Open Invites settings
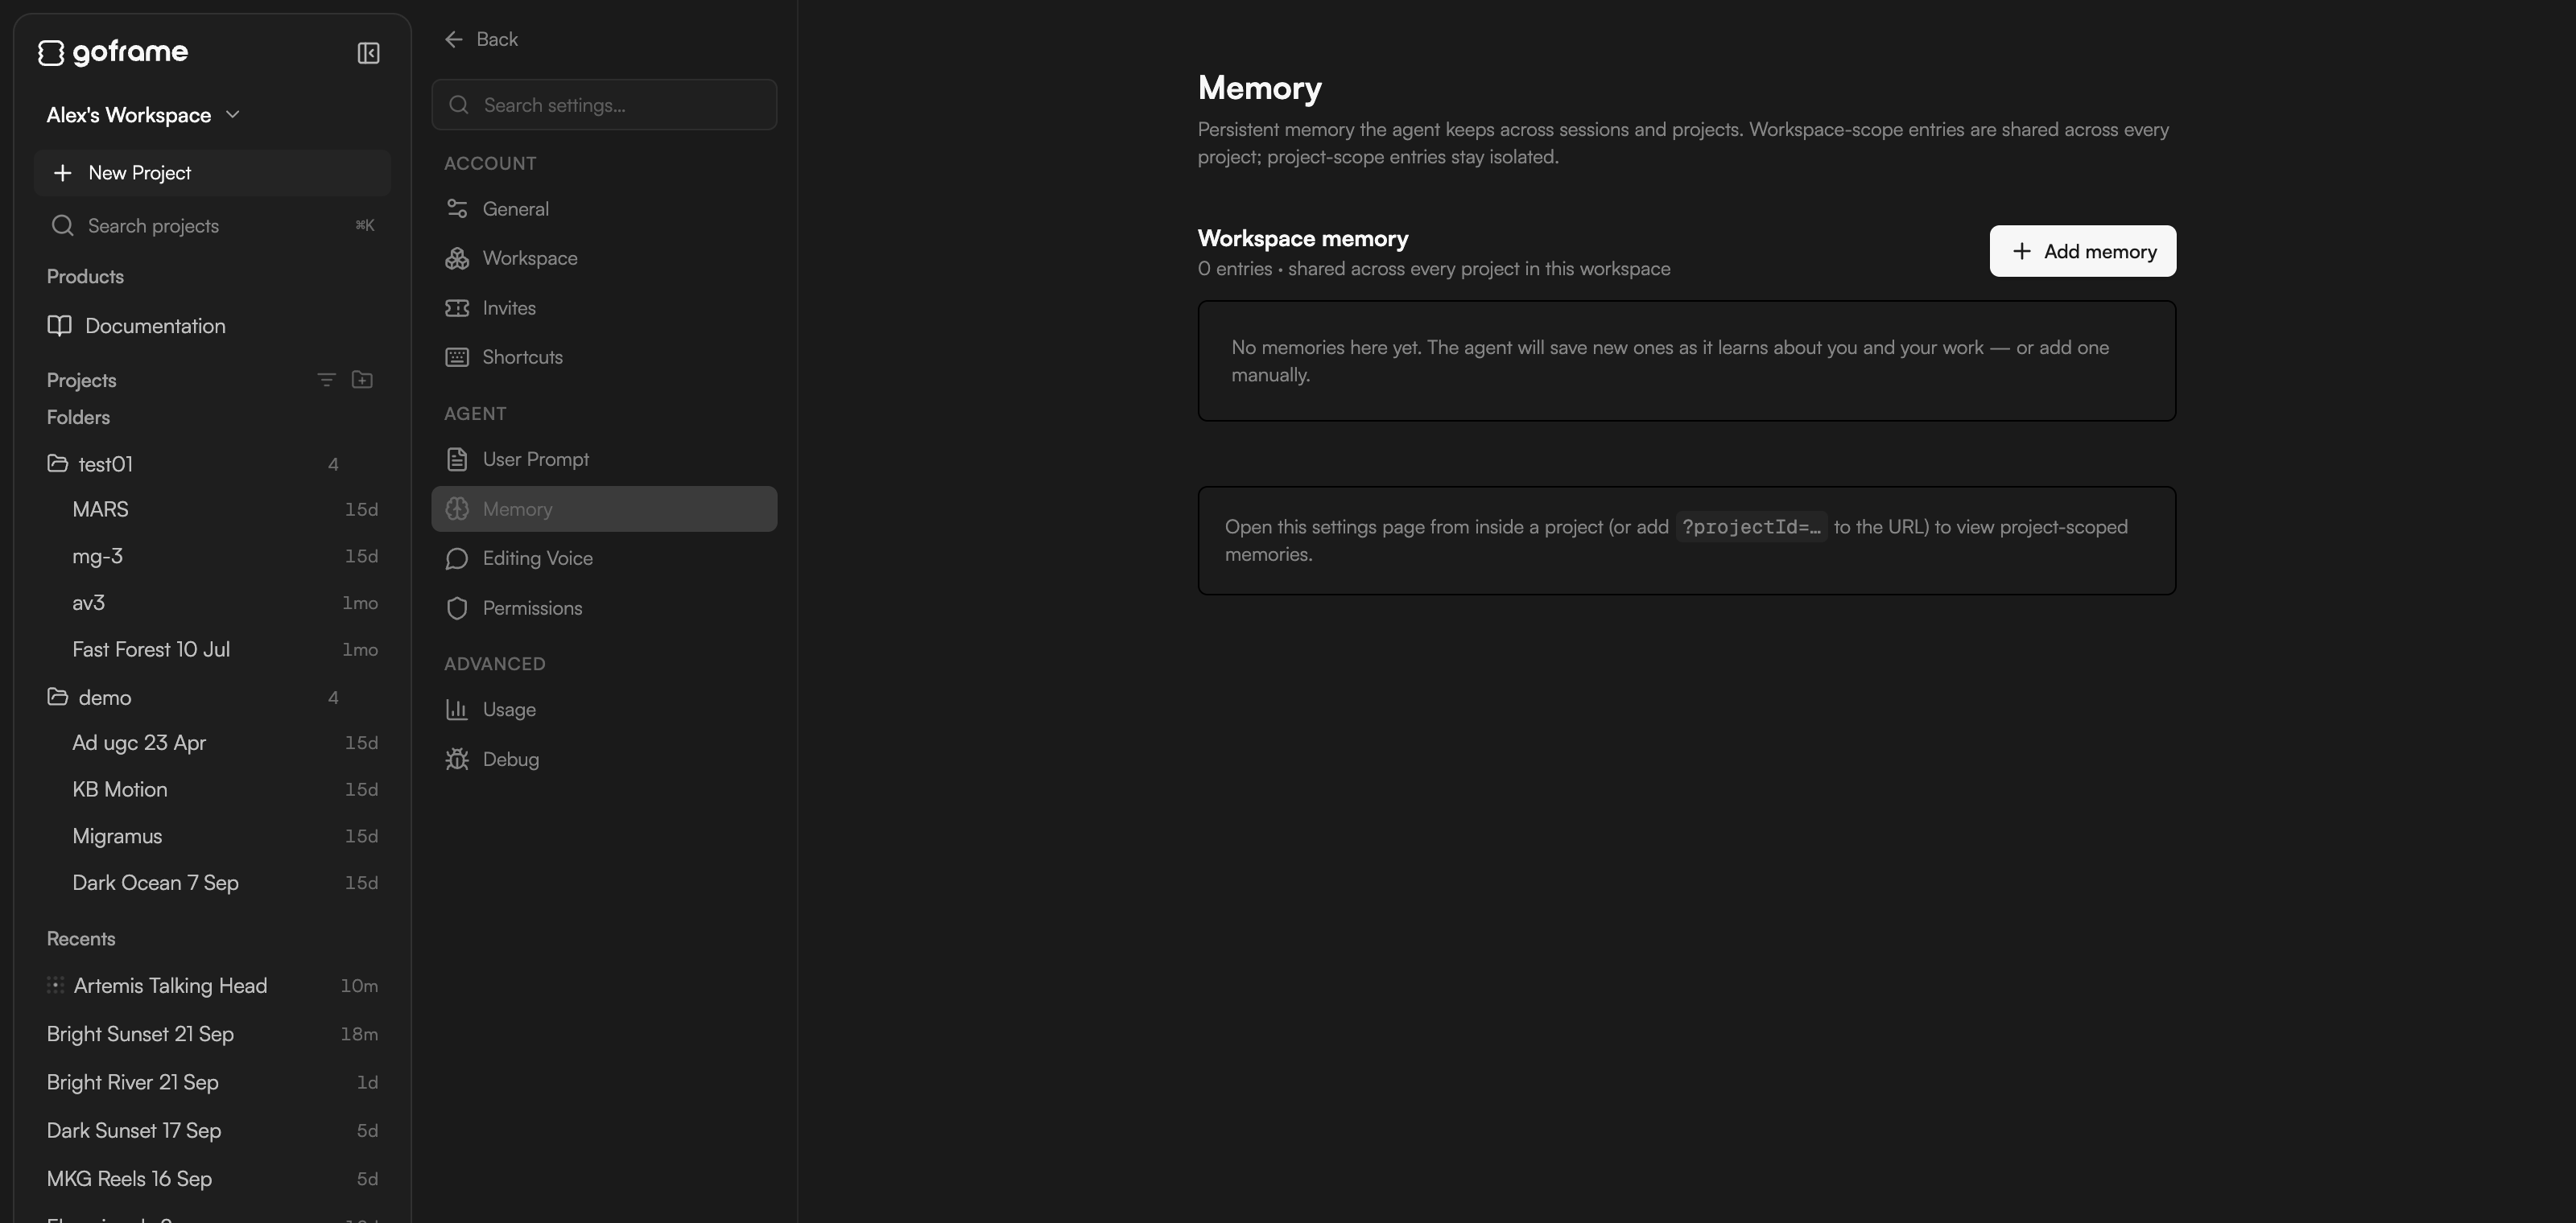 pyautogui.click(x=604, y=307)
